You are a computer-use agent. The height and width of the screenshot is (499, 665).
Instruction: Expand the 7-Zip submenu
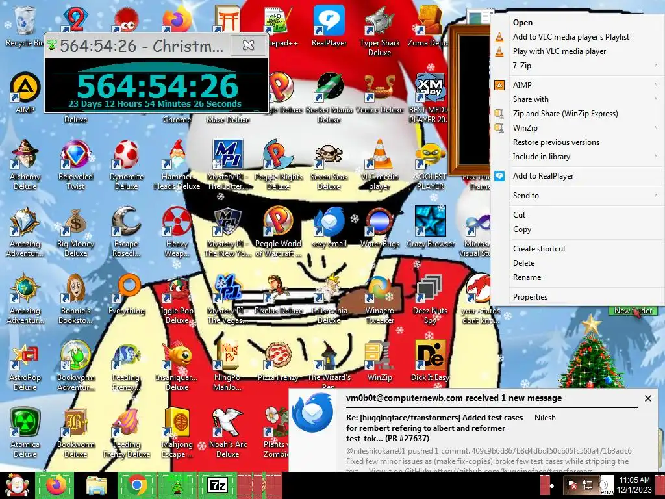pos(577,66)
